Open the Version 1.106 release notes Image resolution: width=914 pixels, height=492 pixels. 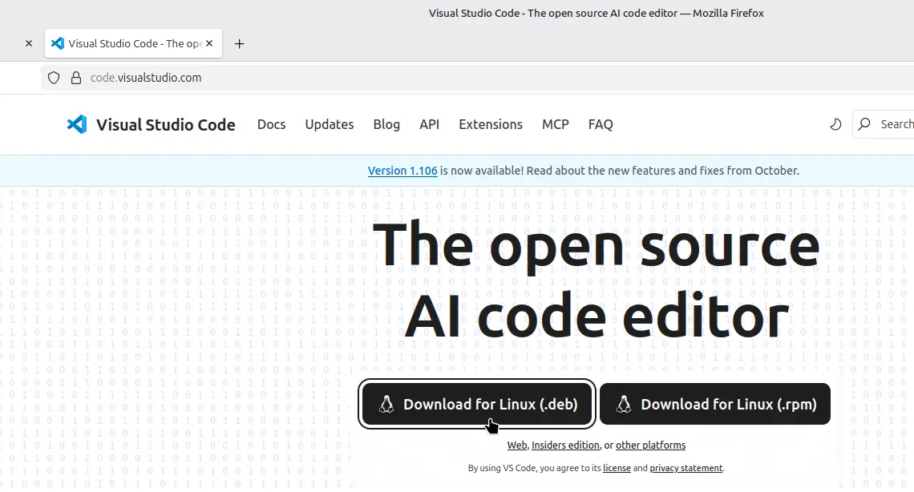click(402, 170)
